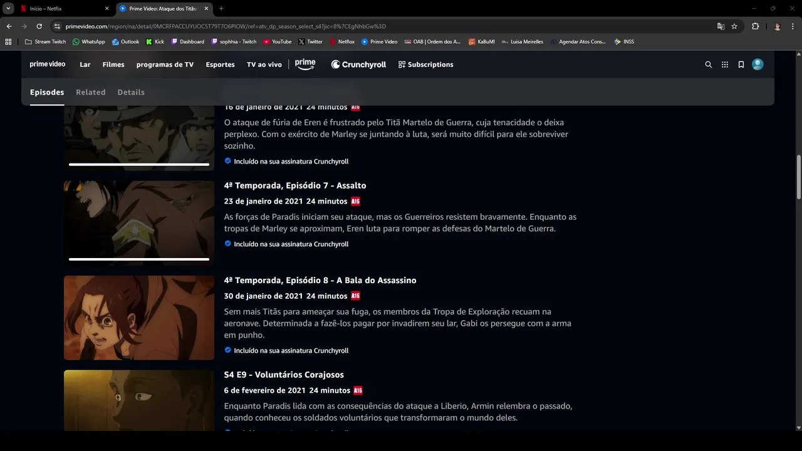Click the A16 rating badge of S4 E9

pos(358,390)
